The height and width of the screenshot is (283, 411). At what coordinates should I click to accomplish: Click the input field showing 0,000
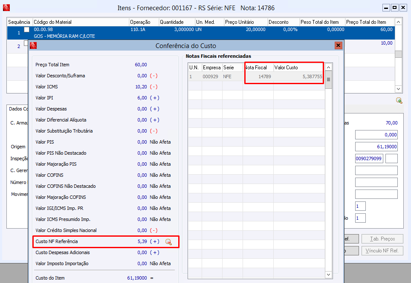pyautogui.click(x=376, y=135)
